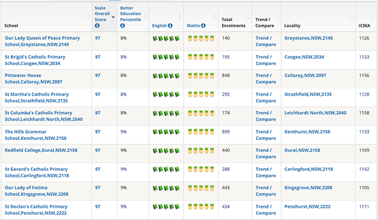This screenshot has width=378, height=220.
Task: Click the English column info icon
Action: 170,25
